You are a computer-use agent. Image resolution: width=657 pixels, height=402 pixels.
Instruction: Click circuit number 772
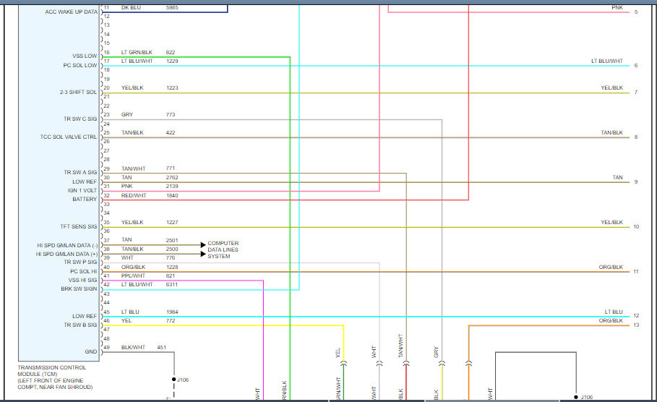(x=171, y=321)
